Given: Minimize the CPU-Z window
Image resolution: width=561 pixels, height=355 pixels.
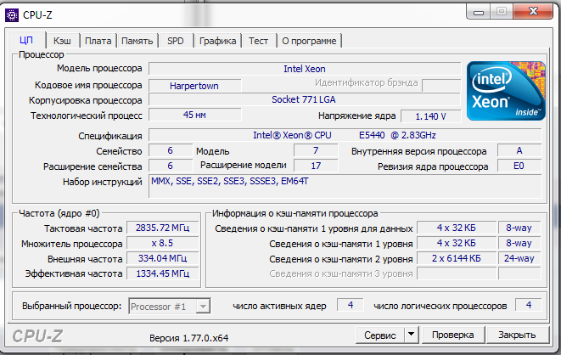Looking at the screenshot, I should [x=479, y=12].
